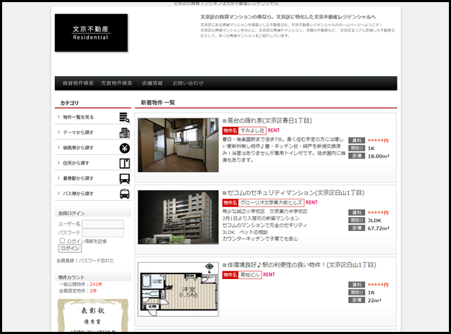
Task: Expand the 価格帯から探す category arrow
Action: tap(58, 148)
